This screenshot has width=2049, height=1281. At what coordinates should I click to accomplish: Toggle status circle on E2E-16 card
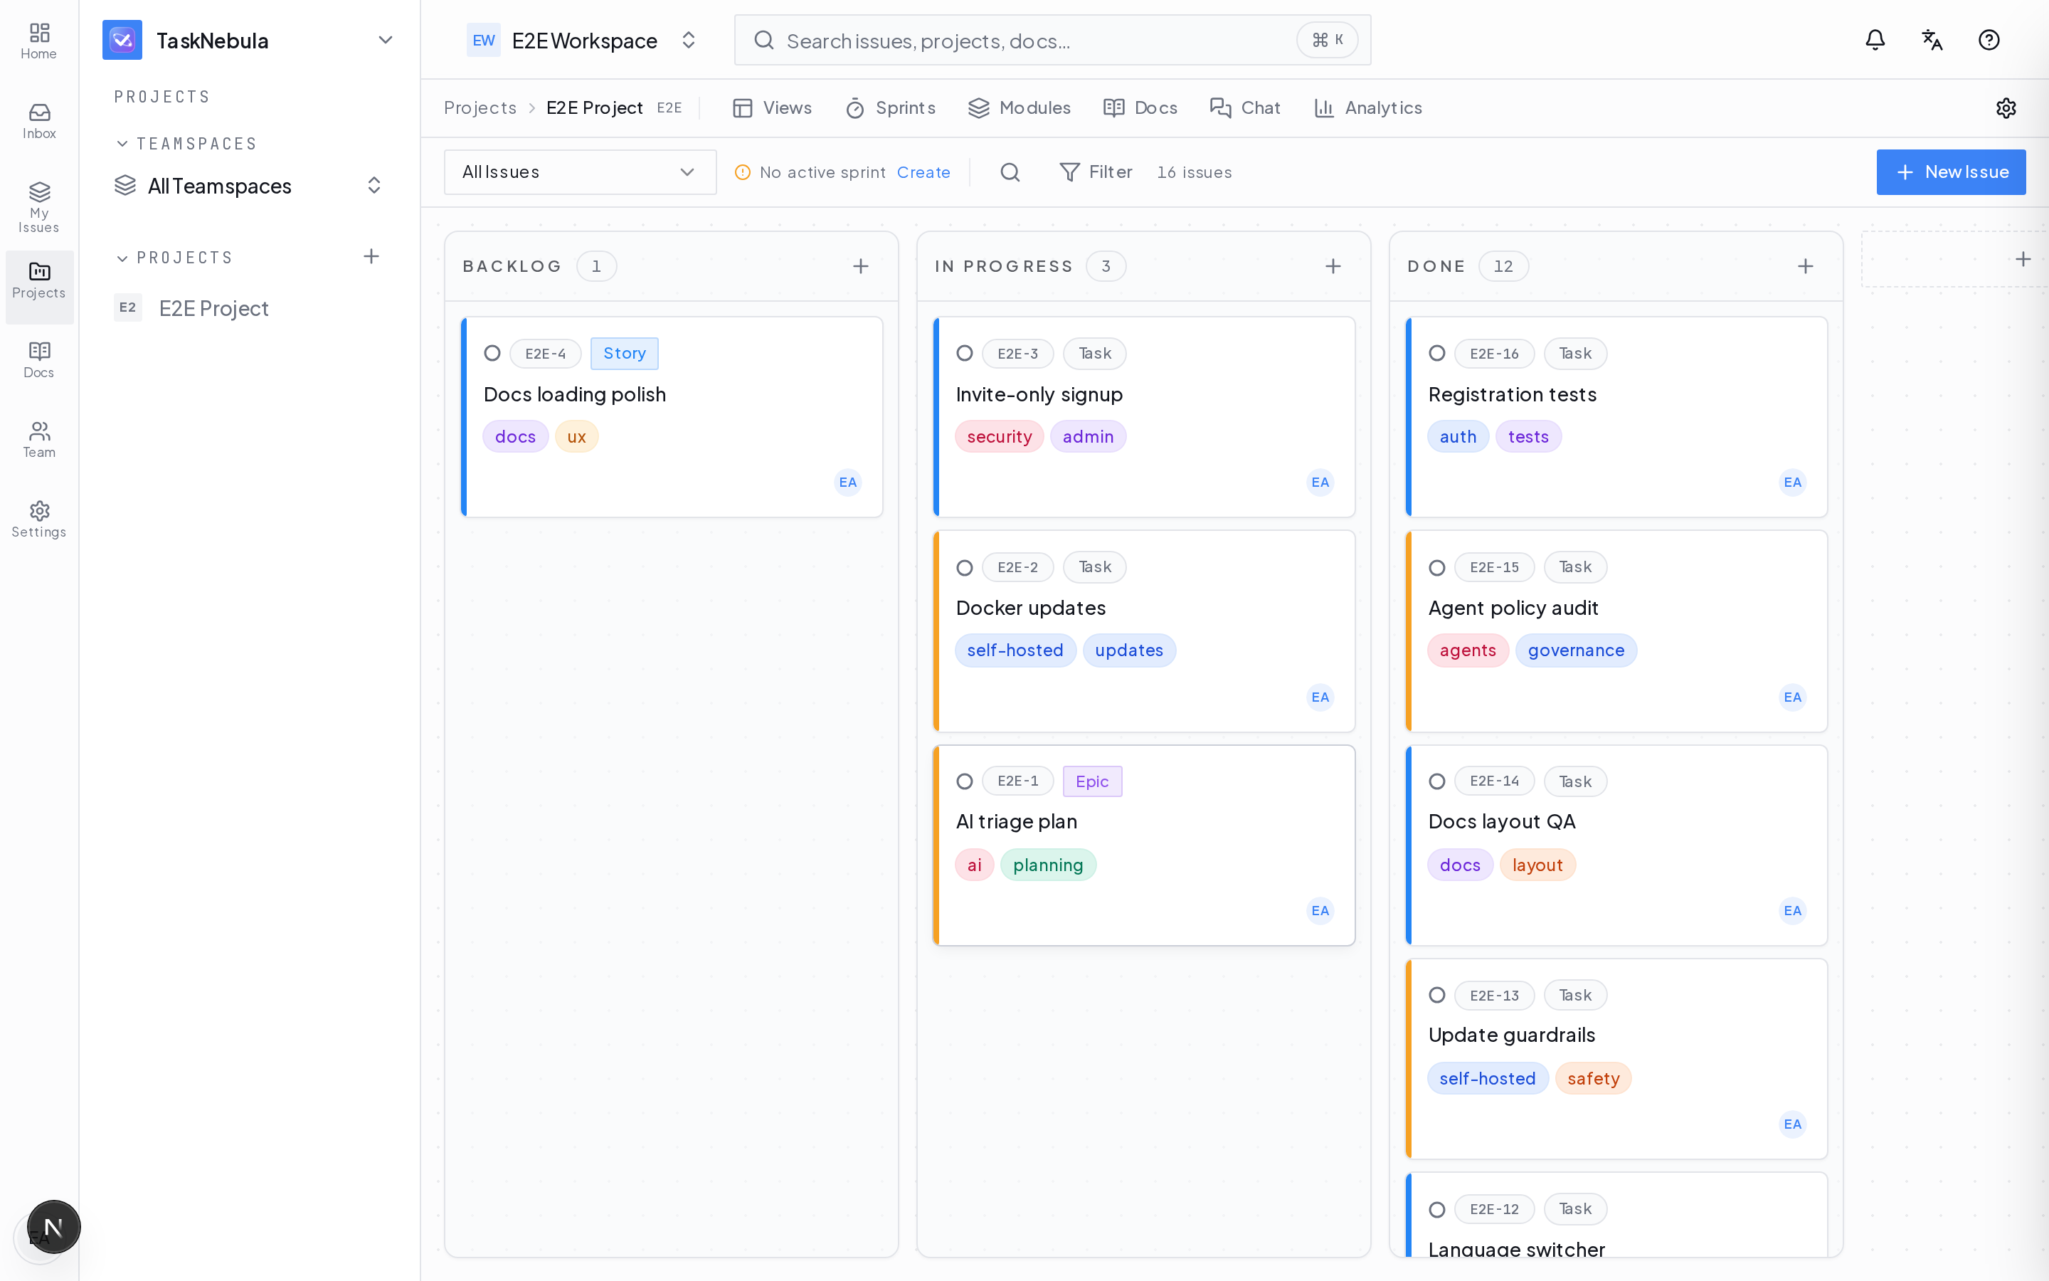(x=1437, y=353)
